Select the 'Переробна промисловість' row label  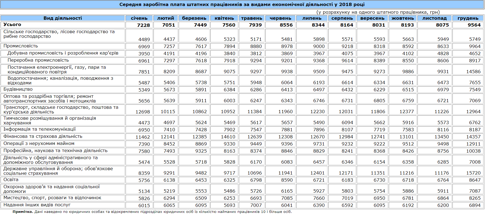click(x=38, y=60)
